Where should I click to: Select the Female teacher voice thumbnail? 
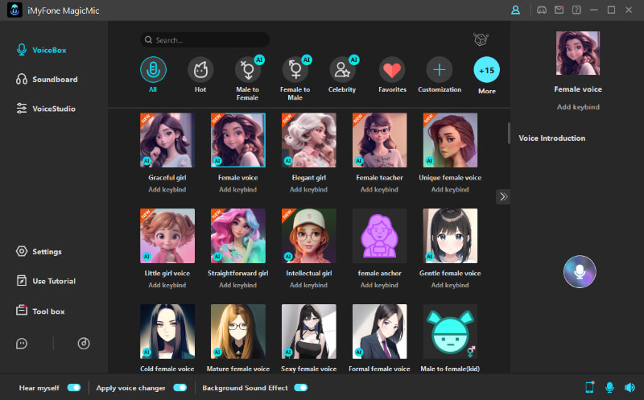coord(379,140)
